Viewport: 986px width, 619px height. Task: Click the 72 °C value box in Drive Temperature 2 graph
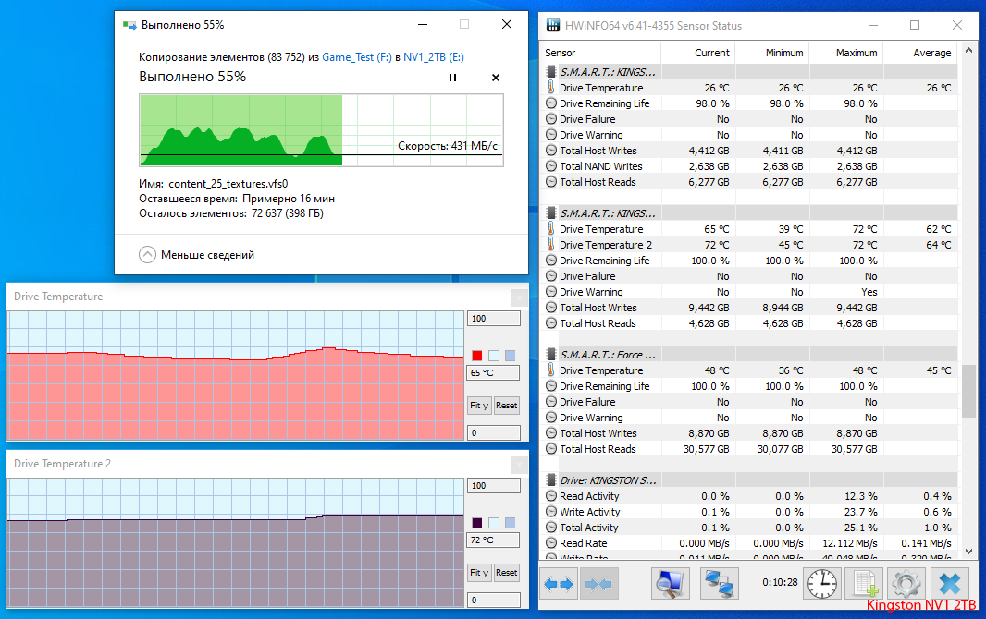494,540
